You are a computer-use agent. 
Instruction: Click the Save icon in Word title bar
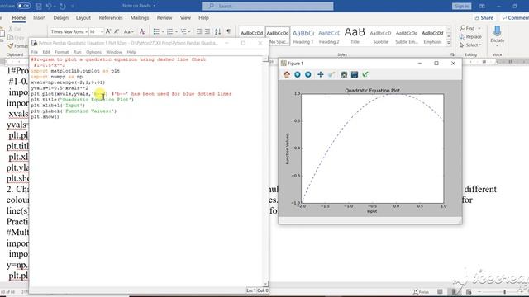pyautogui.click(x=39, y=6)
